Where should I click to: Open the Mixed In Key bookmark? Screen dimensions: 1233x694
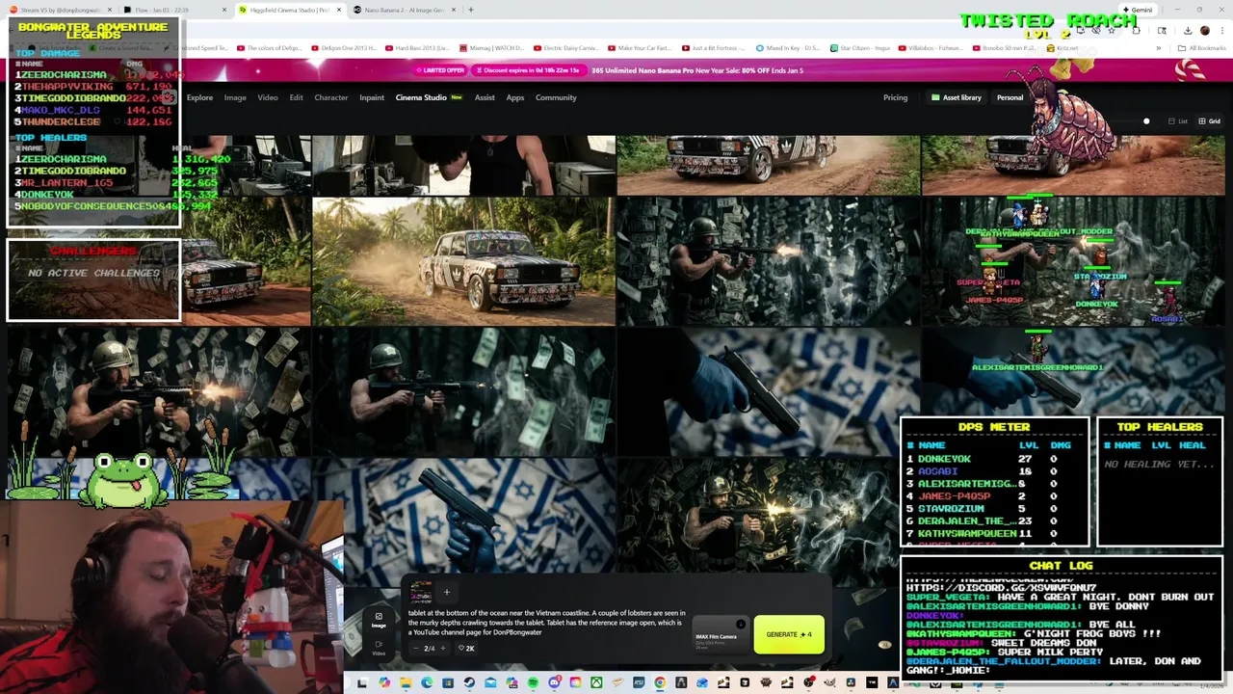point(787,47)
